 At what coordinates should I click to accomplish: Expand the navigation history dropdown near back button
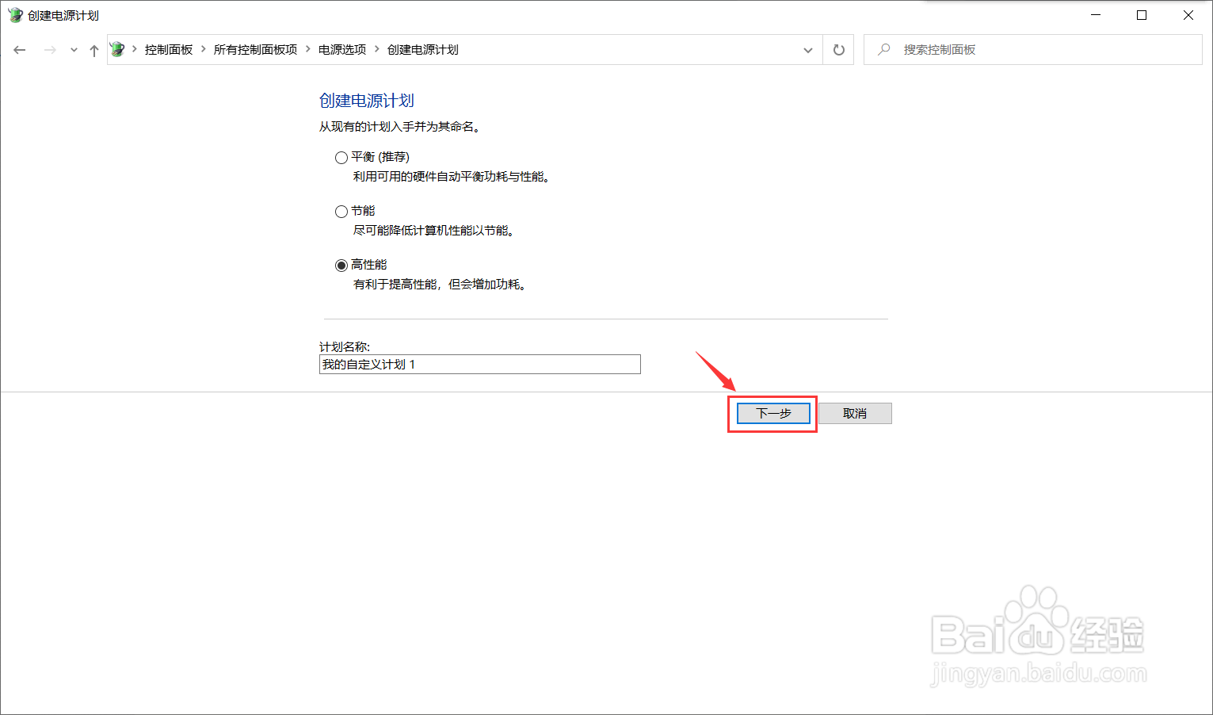pos(74,49)
